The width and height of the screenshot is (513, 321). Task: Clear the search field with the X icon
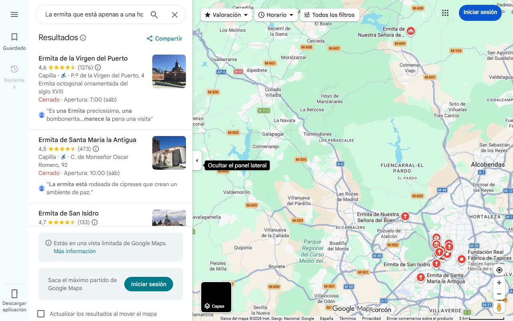(175, 14)
